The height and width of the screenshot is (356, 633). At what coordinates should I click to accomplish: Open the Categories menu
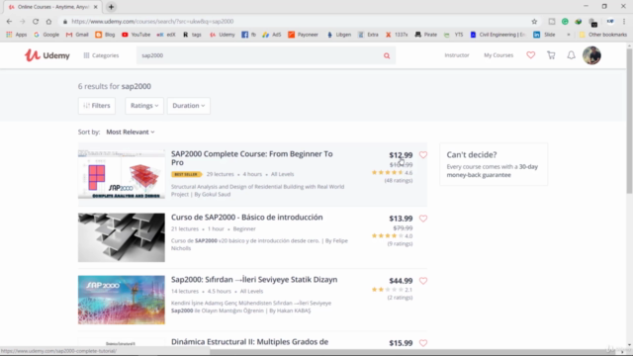pos(101,55)
